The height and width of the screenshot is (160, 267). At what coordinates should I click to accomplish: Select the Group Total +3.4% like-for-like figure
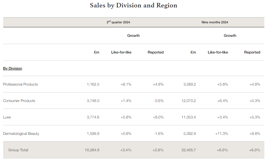click(x=126, y=150)
